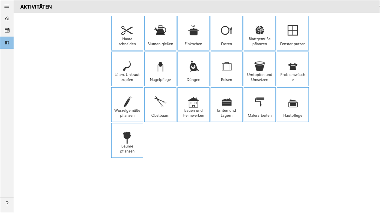Open the Düngen fertilizer bag tile
The height and width of the screenshot is (213, 380).
193,69
